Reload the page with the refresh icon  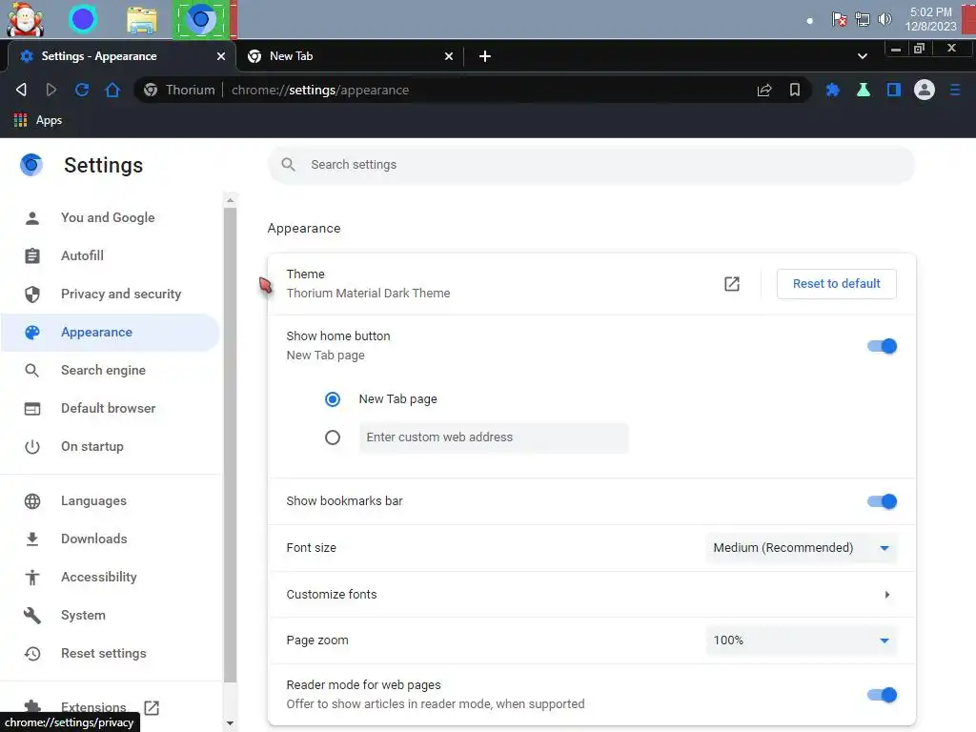click(82, 90)
